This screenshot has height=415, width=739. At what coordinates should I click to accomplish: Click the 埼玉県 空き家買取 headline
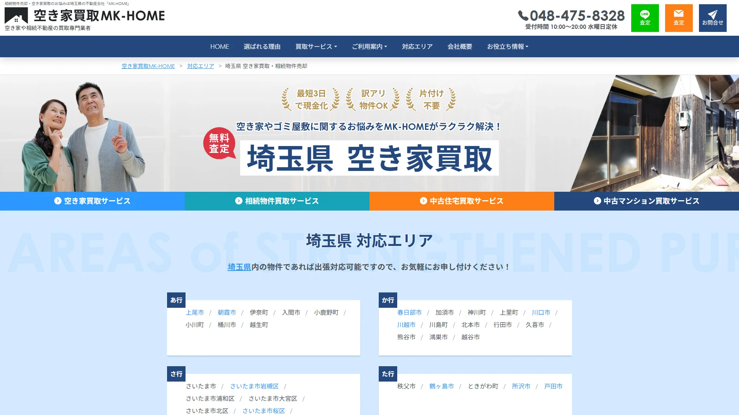(x=369, y=158)
